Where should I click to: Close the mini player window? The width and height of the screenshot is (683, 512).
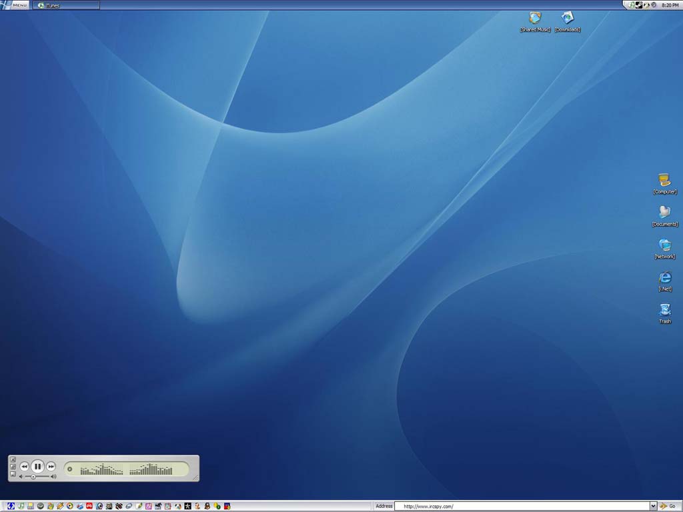[x=13, y=459]
